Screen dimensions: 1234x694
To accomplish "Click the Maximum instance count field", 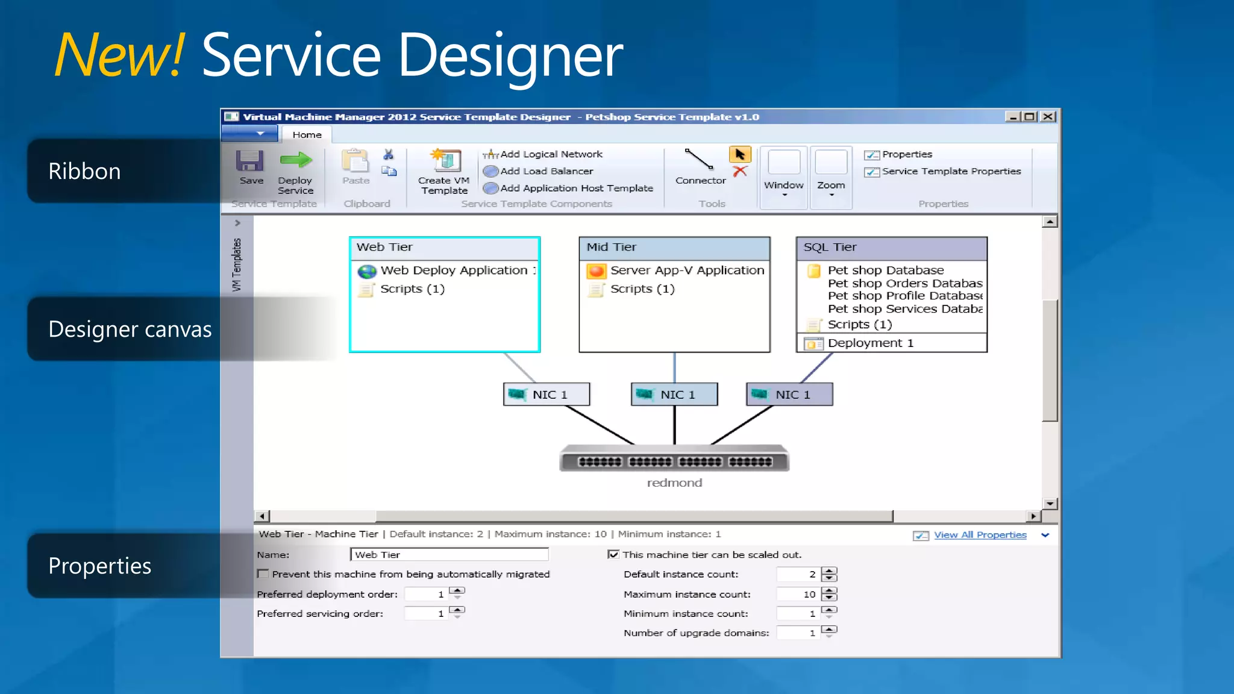I will (x=798, y=594).
